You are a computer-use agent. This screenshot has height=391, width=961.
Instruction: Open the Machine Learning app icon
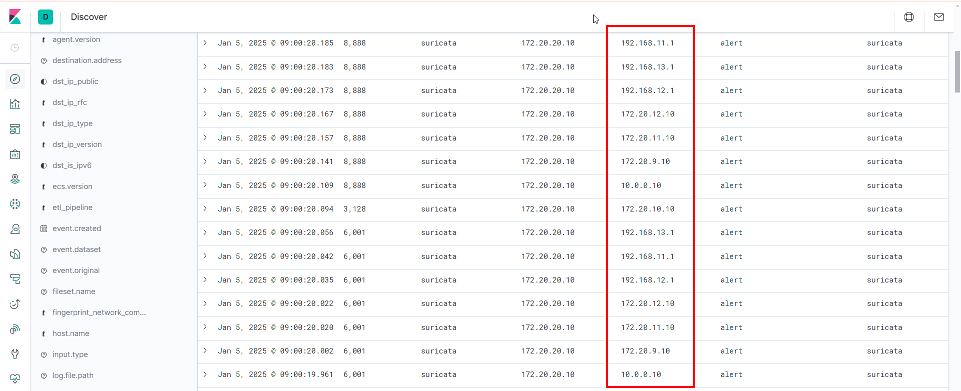coord(15,204)
